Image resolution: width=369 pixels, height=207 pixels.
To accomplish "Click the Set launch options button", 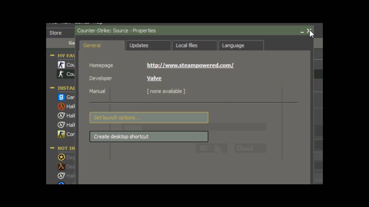I will coord(149,118).
